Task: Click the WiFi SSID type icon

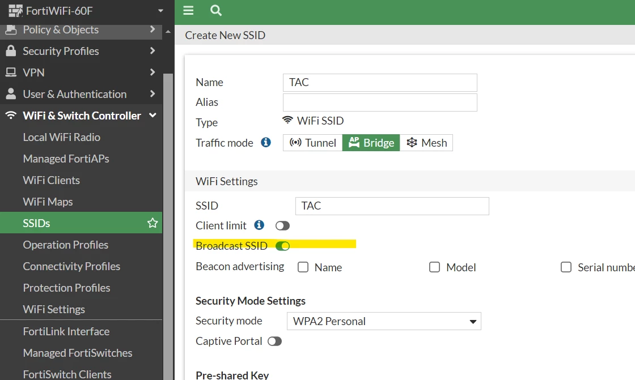Action: (x=287, y=120)
